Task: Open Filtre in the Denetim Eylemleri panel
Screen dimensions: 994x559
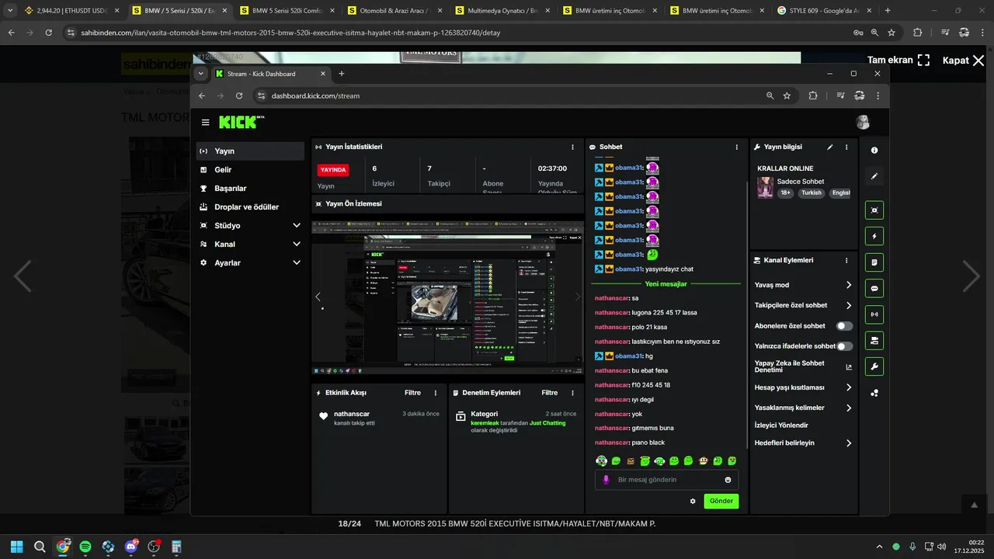Action: point(550,393)
